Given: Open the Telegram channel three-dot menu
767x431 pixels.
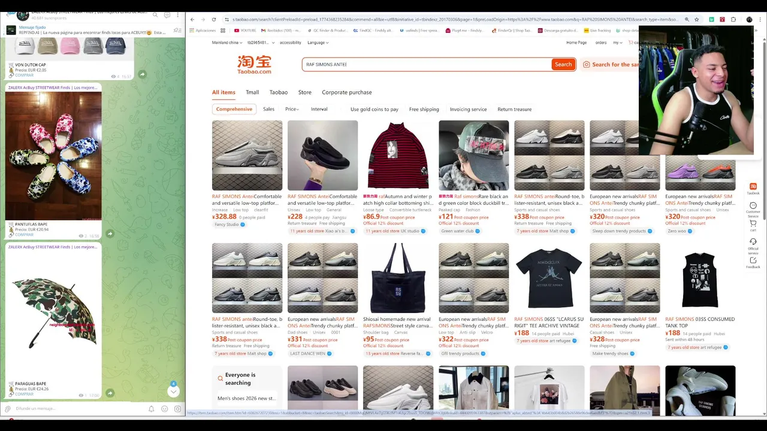Looking at the screenshot, I should pyautogui.click(x=177, y=14).
